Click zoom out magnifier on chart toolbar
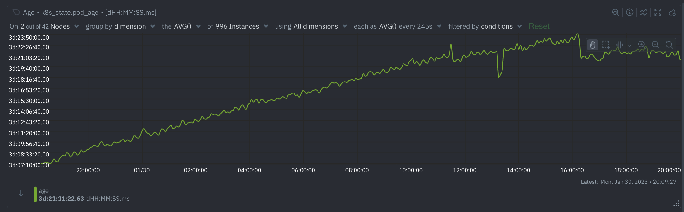684x212 pixels. [x=655, y=45]
